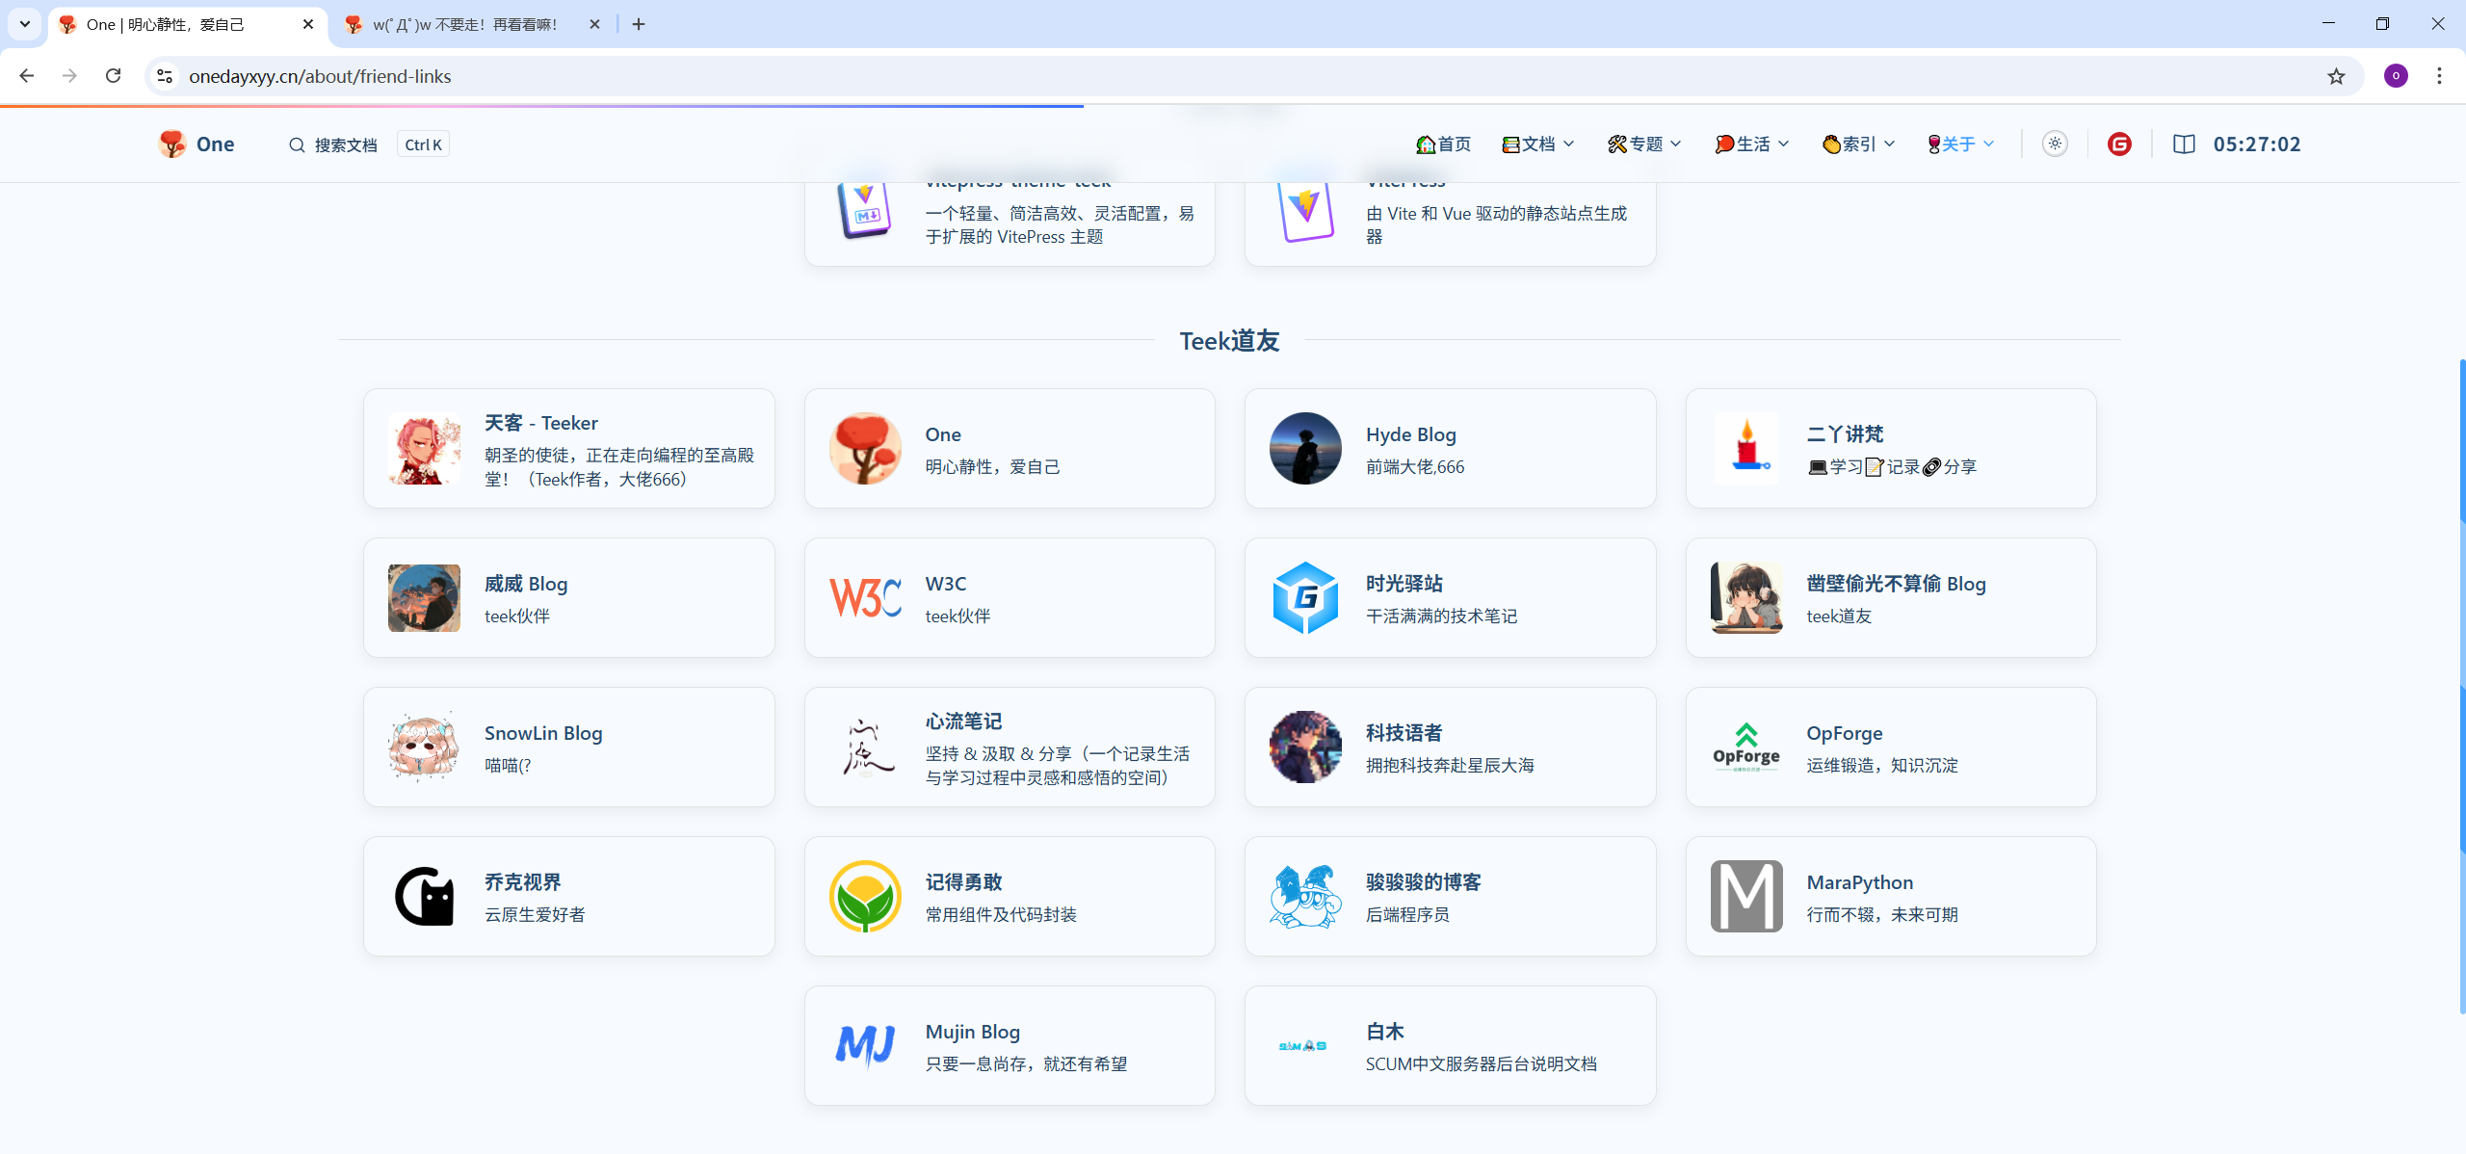This screenshot has width=2466, height=1154.
Task: Expand the 专题 navigation dropdown
Action: (1644, 144)
